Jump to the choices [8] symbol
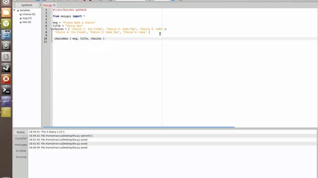 point(29,14)
